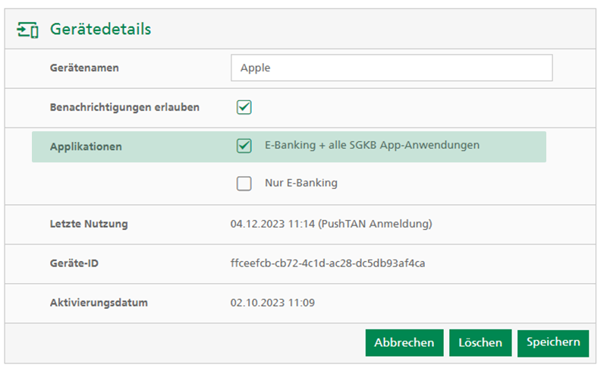This screenshot has height=381, width=607.
Task: Click the Geräte-ID row label
Action: pos(74,263)
